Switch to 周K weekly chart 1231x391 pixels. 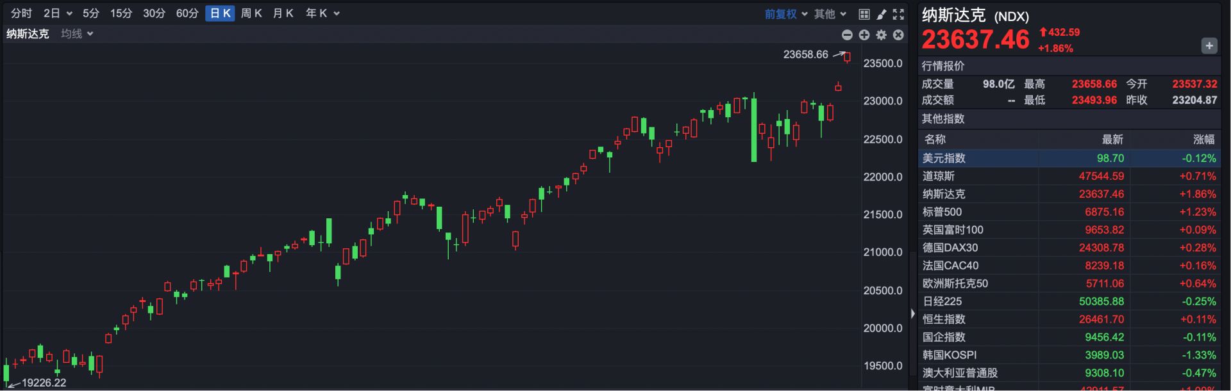tap(251, 13)
